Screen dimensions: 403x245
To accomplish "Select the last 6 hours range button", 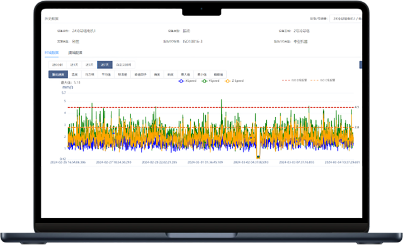I will pos(57,65).
